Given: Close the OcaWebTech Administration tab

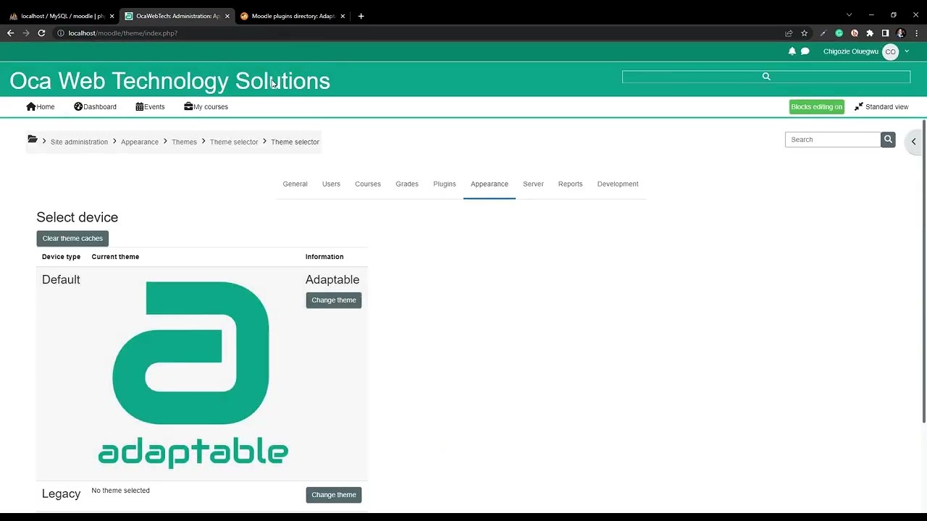Looking at the screenshot, I should tap(227, 16).
